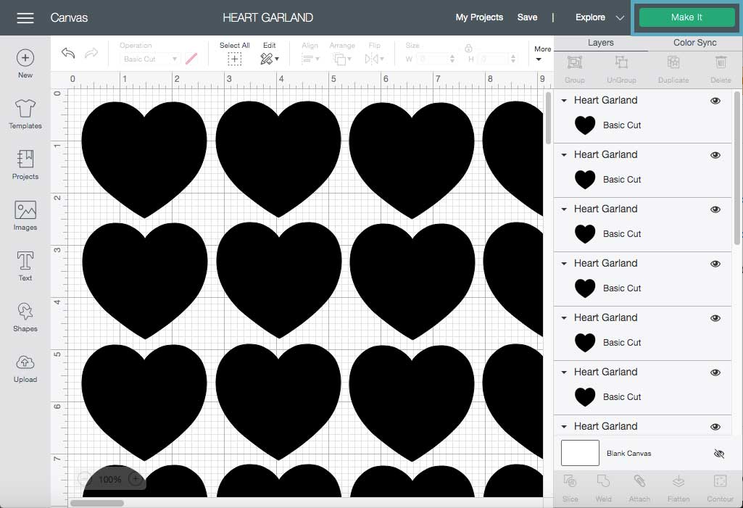The height and width of the screenshot is (508, 743).
Task: Click the canvas vertical scrollbar thumb
Action: tap(548, 117)
